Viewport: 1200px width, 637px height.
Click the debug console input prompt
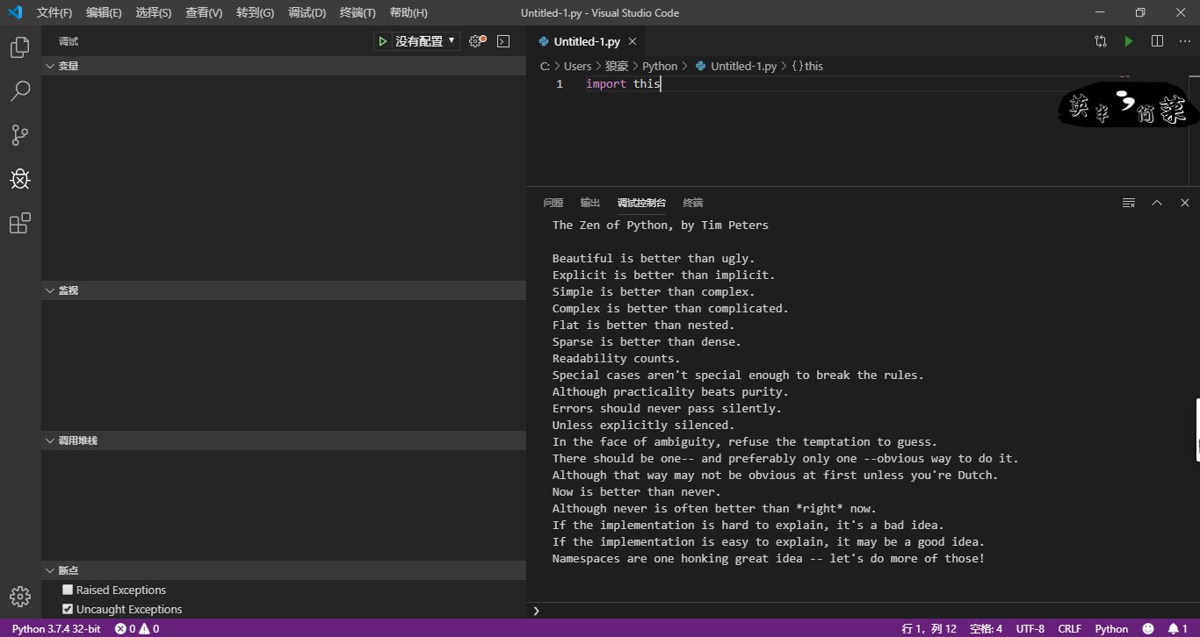tap(863, 610)
